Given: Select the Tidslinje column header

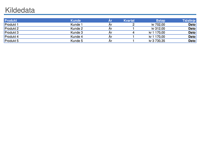Looking at the screenshot, I should (x=189, y=20).
